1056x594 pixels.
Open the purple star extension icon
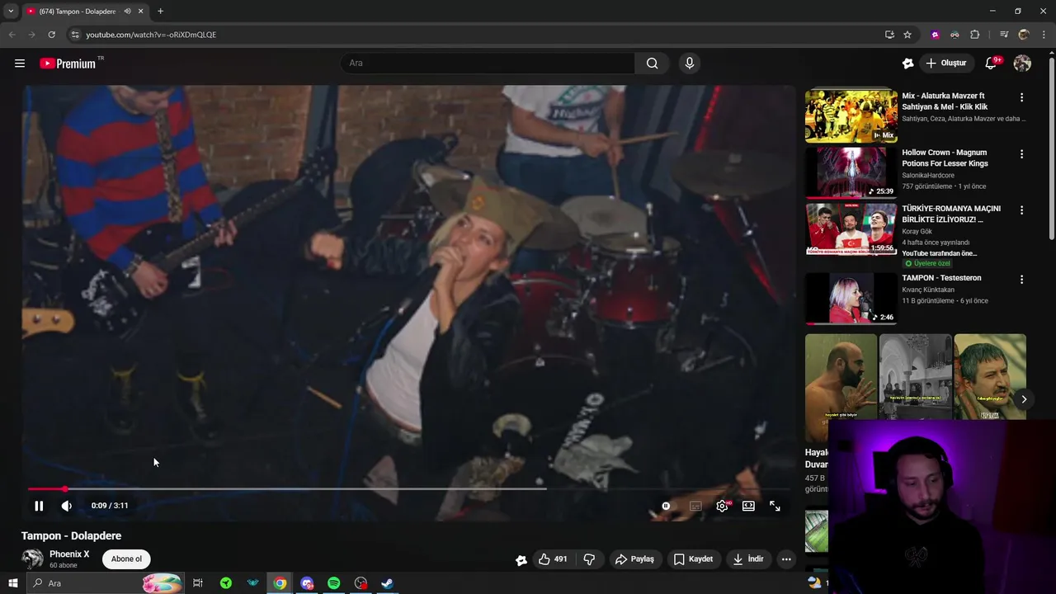pyautogui.click(x=935, y=35)
